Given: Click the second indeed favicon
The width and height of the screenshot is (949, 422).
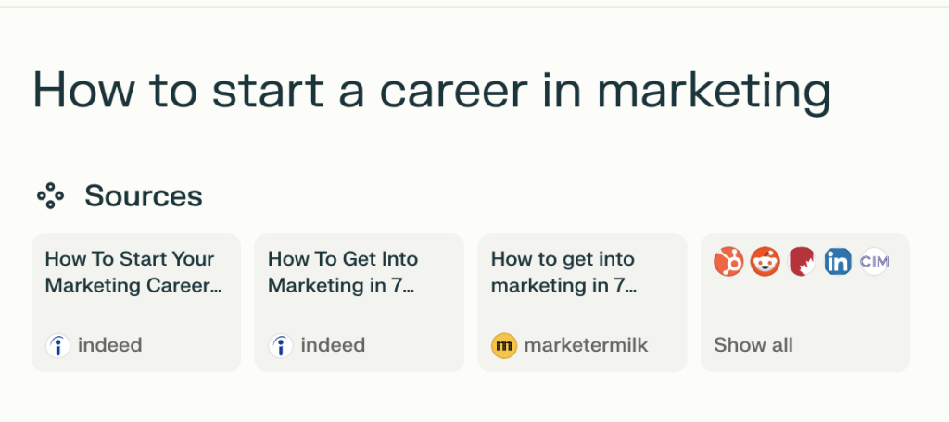Looking at the screenshot, I should (x=281, y=345).
